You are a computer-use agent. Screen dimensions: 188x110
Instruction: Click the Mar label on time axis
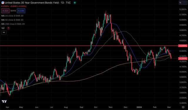point(169,107)
